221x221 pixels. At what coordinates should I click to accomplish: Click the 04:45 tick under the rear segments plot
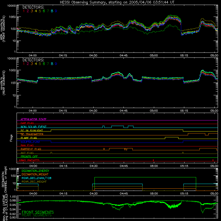[123, 111]
